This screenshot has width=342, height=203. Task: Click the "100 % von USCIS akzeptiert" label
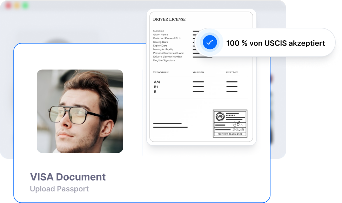tap(275, 43)
